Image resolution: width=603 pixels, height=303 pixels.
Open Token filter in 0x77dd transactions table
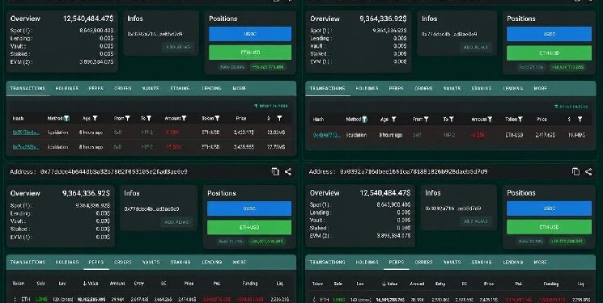tap(520, 120)
